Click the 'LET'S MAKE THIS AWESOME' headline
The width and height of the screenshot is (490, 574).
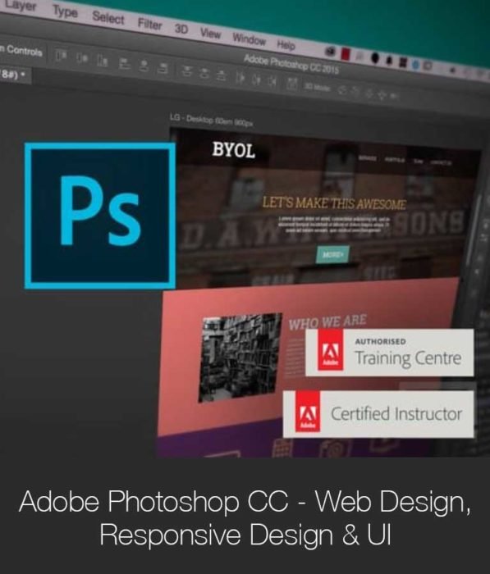coord(334,203)
